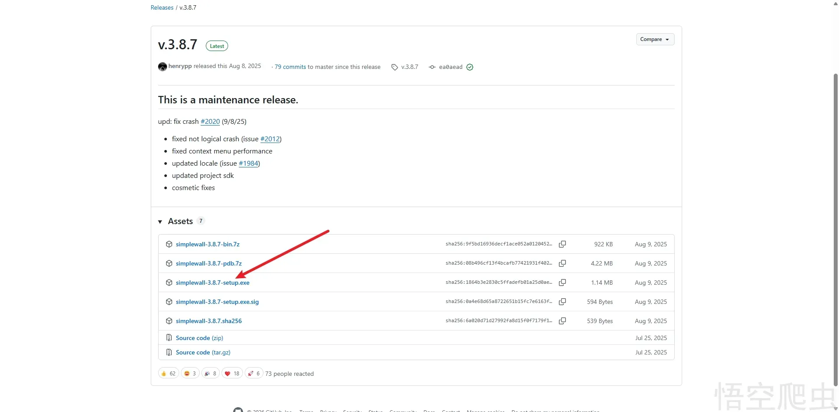Click the tag icon next to v.3.8.7
This screenshot has height=412, width=839.
point(395,67)
